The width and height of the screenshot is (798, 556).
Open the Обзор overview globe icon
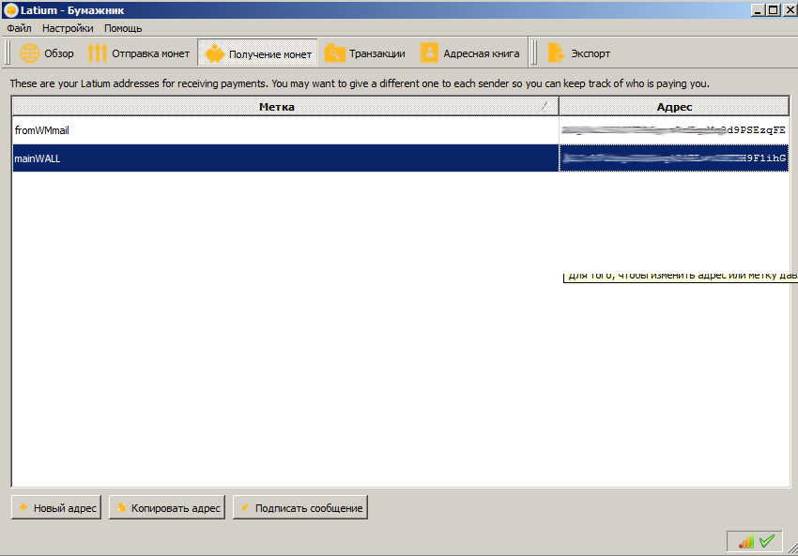tap(30, 53)
